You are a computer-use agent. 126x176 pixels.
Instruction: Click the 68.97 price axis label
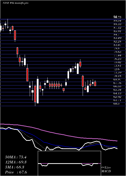pyautogui.click(x=117, y=79)
